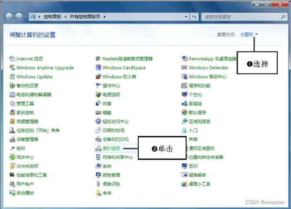Viewport: 291px width, 209px height.
Task: Expand the arrow after 控制面板 in breadcrumb
Action: [x=65, y=17]
